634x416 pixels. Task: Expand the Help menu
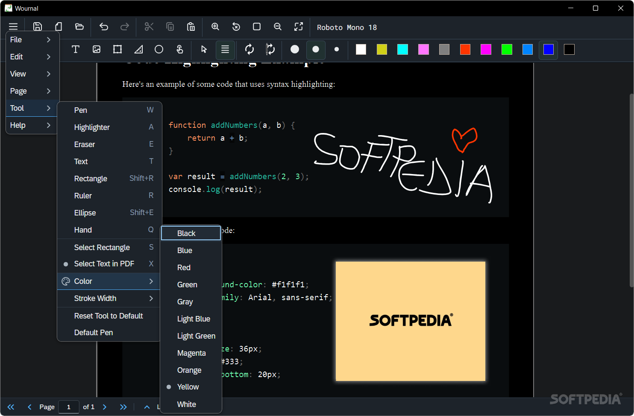pyautogui.click(x=31, y=125)
